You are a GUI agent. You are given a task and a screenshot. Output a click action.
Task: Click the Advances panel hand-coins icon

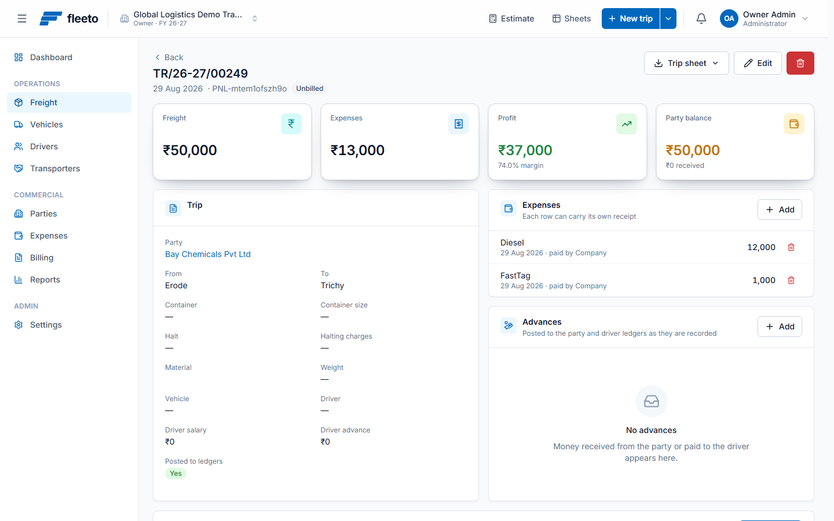coord(509,325)
